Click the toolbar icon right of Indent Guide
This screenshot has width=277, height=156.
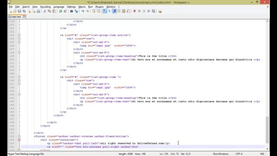click(119, 11)
